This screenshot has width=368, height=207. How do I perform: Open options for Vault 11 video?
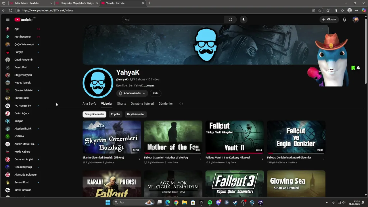pyautogui.click(x=262, y=158)
